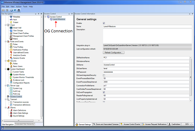Select the Transaction sources icon
This screenshot has height=131, width=195.
point(11,102)
